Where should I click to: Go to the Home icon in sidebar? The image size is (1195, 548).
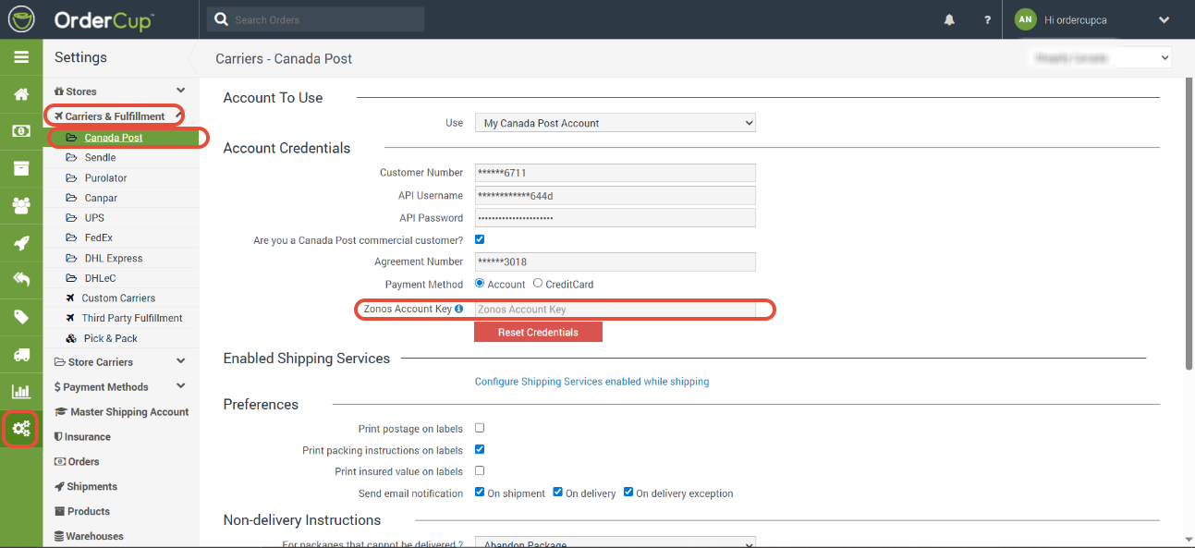20,94
